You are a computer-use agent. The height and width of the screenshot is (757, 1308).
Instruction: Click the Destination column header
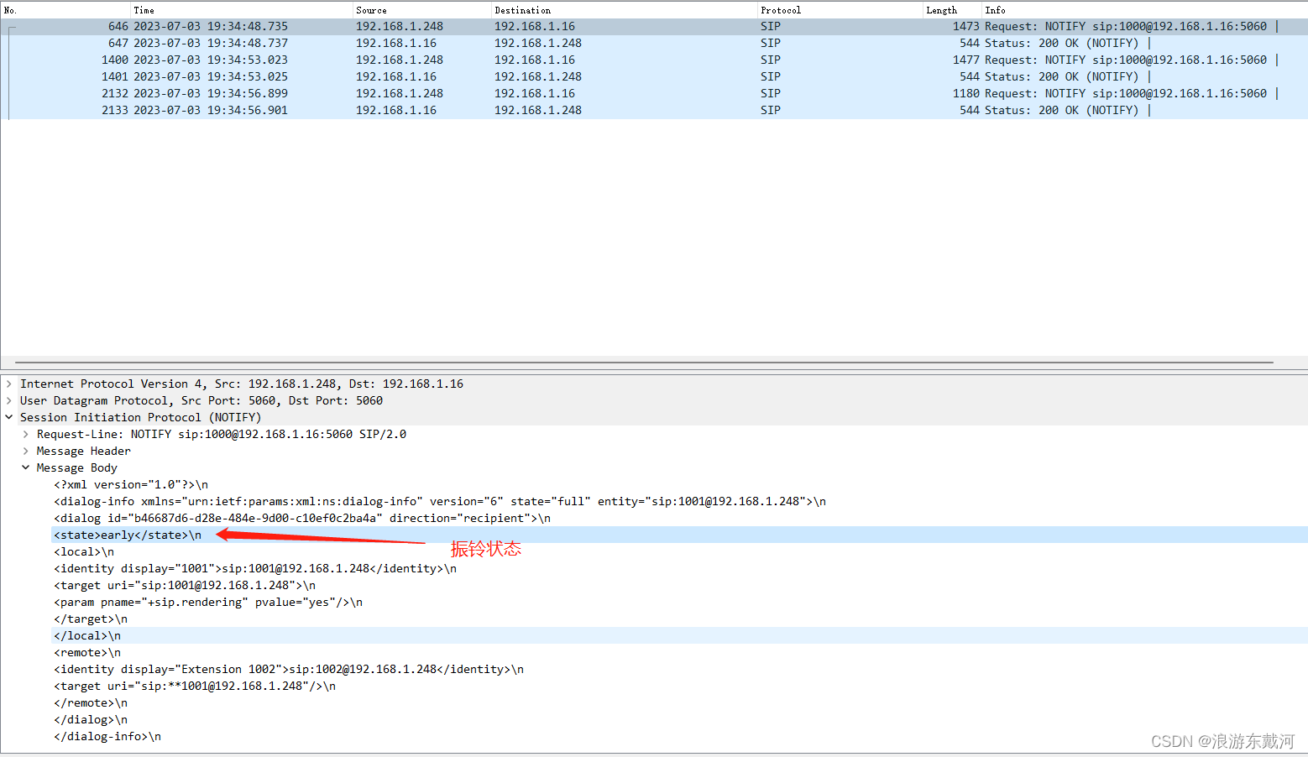[x=625, y=10]
